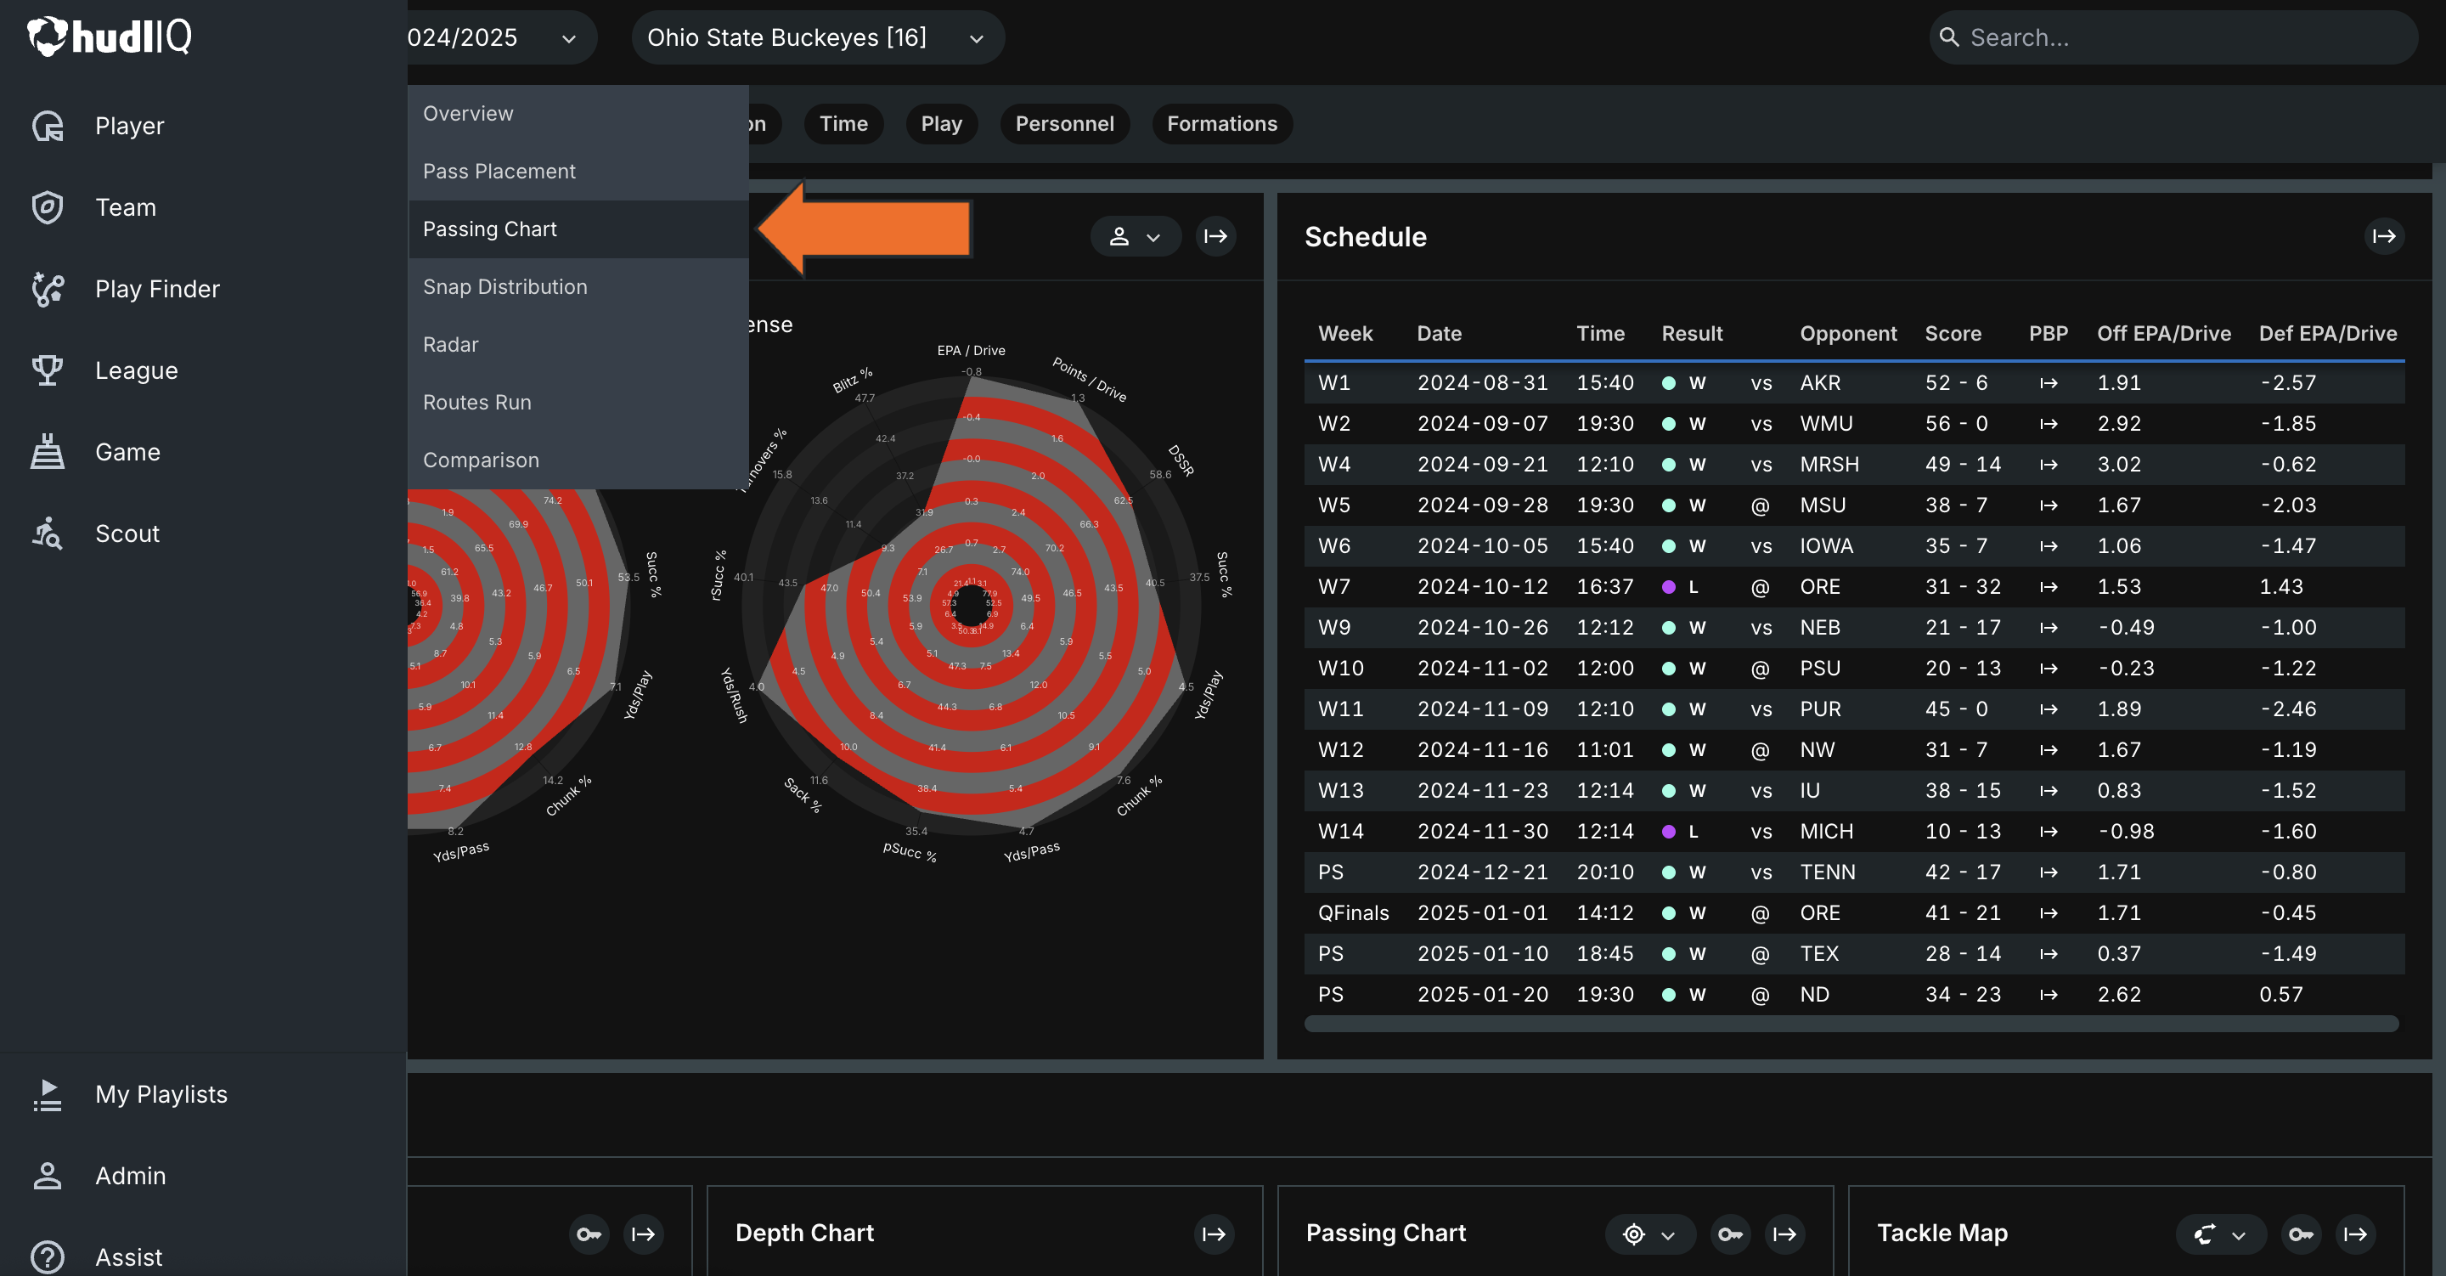Open play-by-play for the W14 MICH game
Screen dimensions: 2446x1276
2049,832
